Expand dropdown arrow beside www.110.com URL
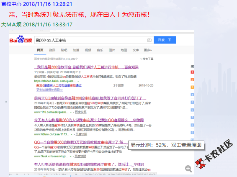 71,112
